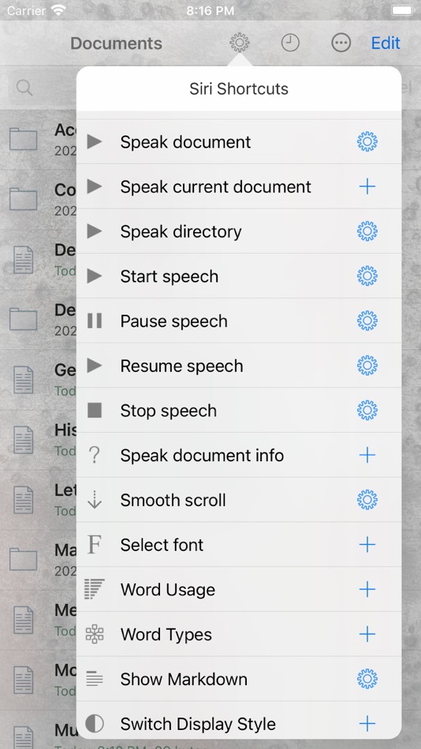Select the Speak directory row
The height and width of the screenshot is (749, 421).
point(239,231)
